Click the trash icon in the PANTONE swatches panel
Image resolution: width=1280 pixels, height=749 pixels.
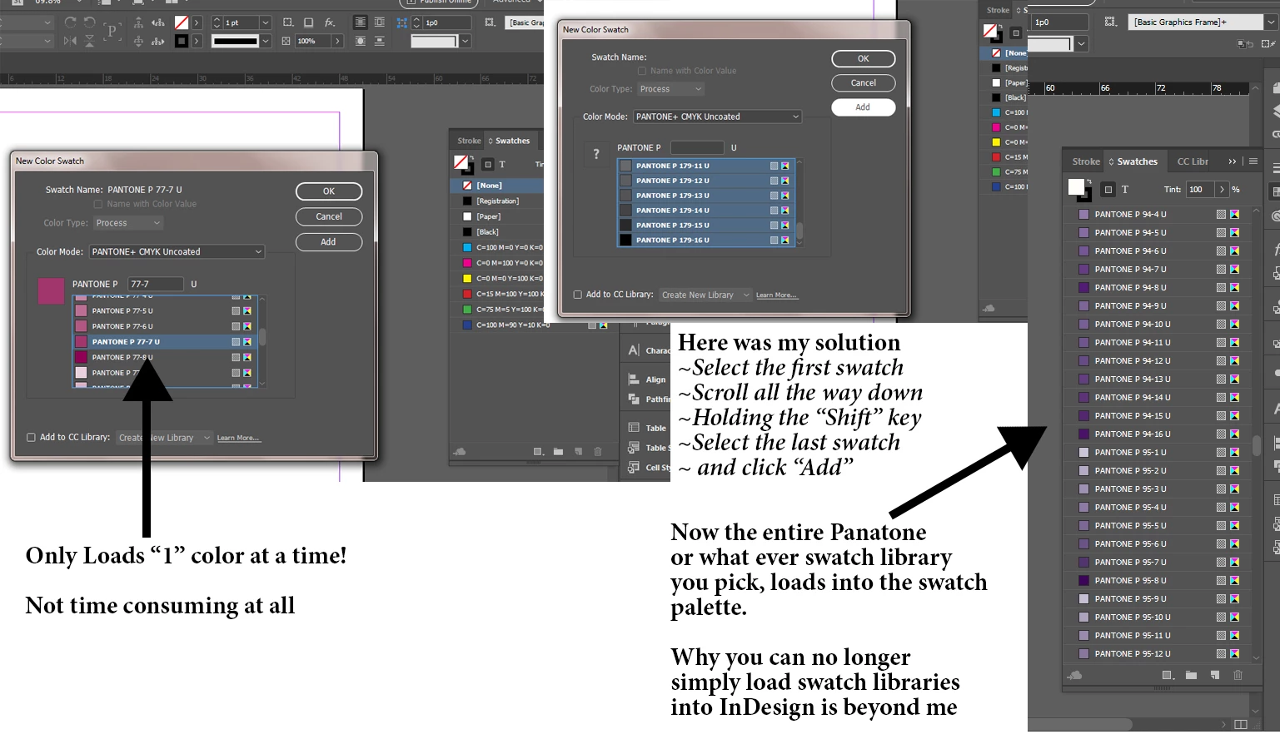point(1238,675)
